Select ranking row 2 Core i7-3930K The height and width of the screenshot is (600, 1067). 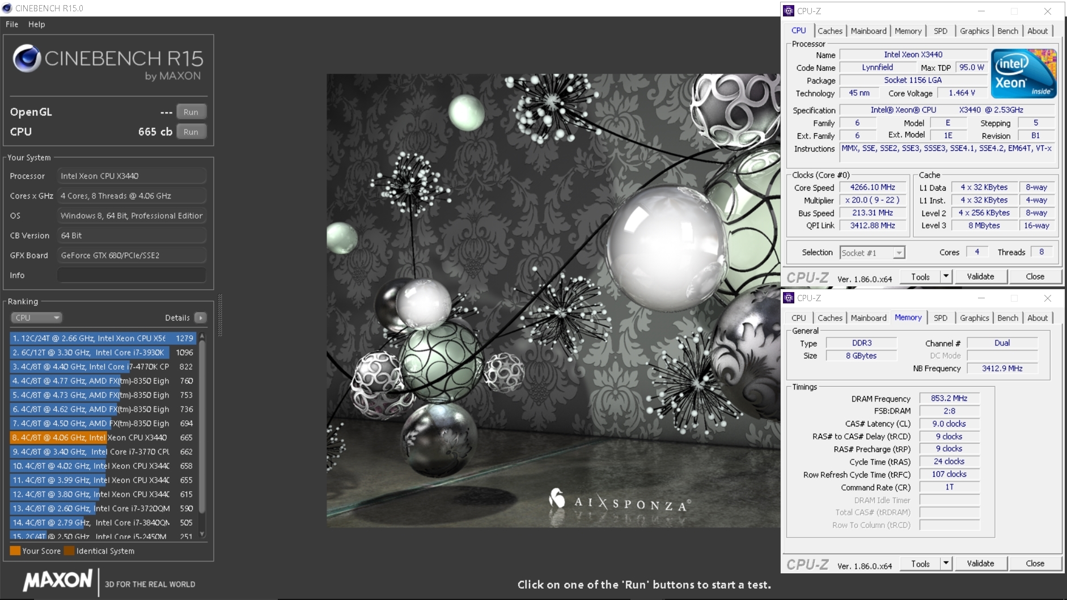pos(103,352)
